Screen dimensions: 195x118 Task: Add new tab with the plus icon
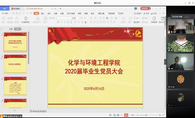point(60,8)
